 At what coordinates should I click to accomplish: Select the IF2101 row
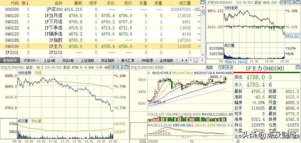coord(100,52)
